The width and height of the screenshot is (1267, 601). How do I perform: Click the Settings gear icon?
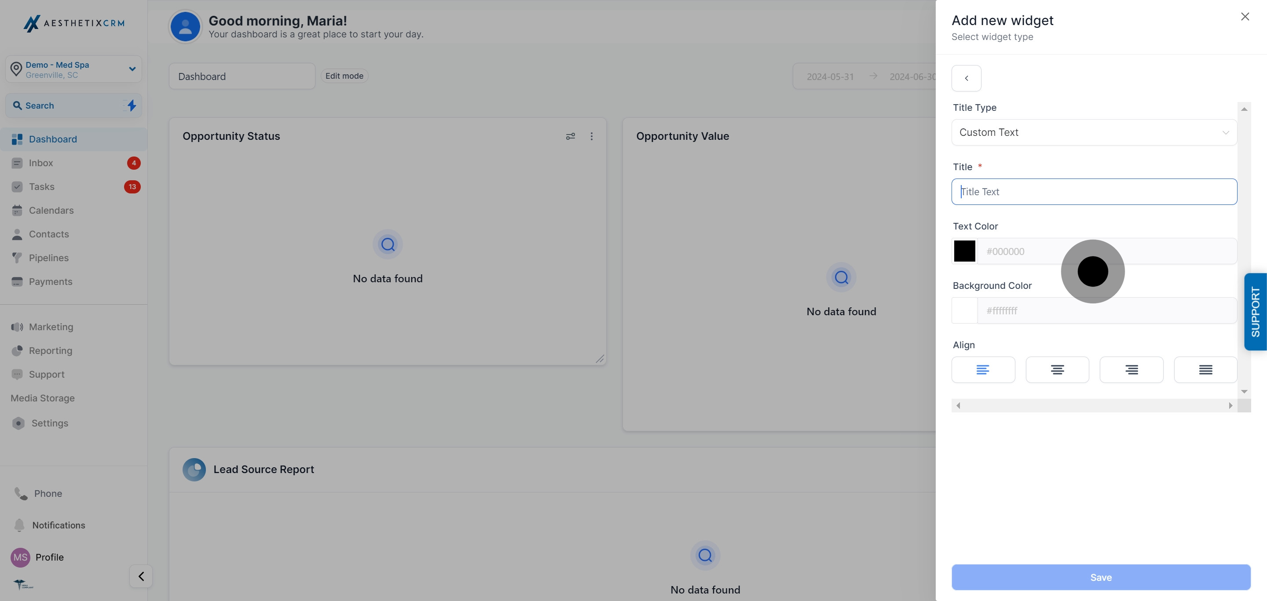pyautogui.click(x=18, y=423)
